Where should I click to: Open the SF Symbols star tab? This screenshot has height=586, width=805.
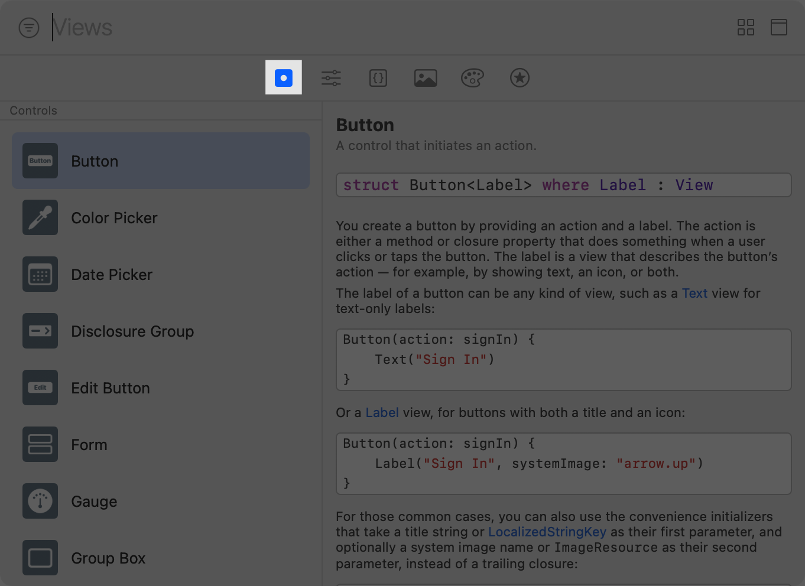(x=520, y=77)
